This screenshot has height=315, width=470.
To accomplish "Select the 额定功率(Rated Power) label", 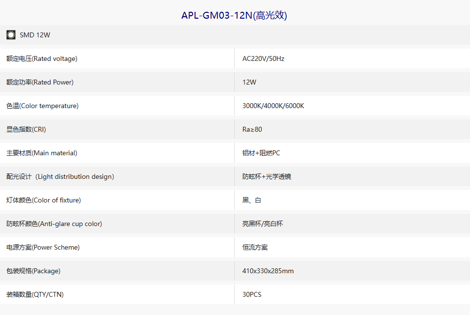I will pyautogui.click(x=40, y=82).
